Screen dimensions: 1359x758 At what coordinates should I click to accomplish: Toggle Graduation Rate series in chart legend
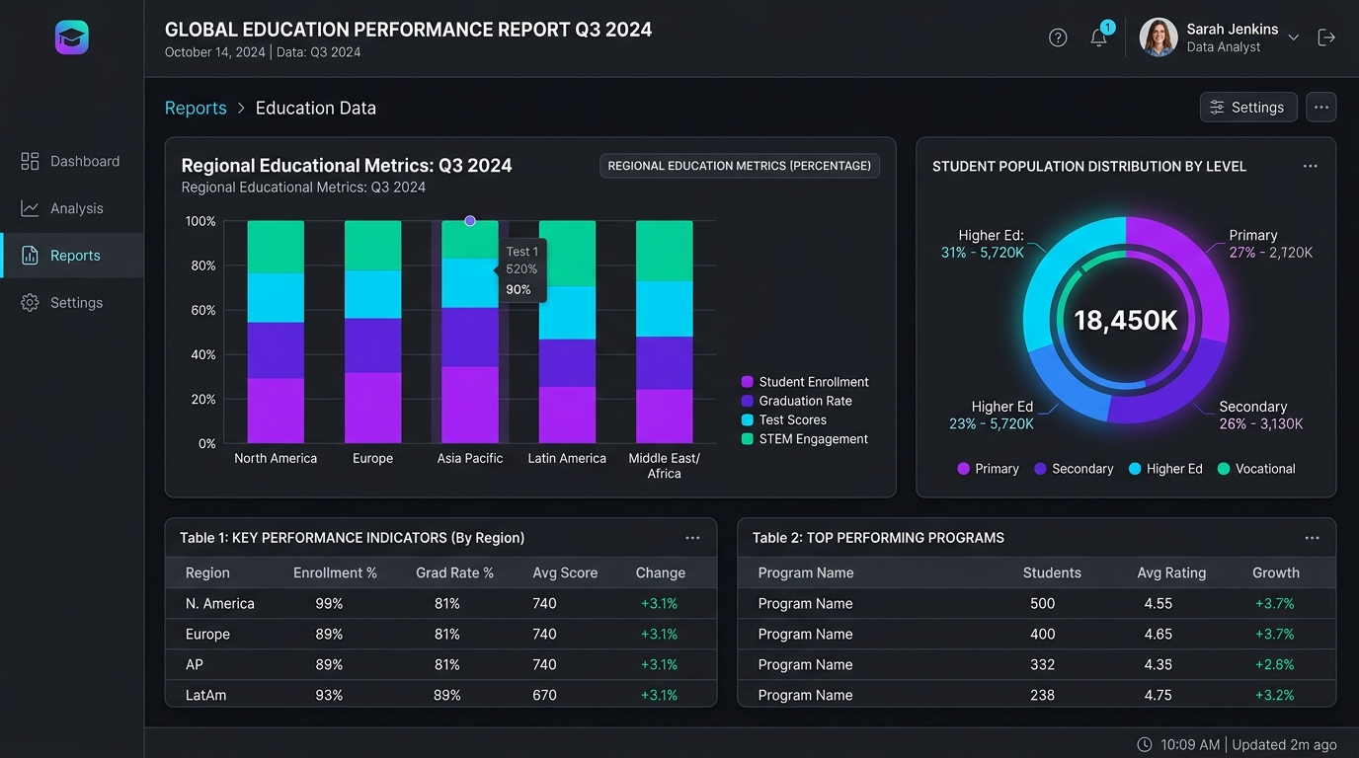(x=797, y=401)
